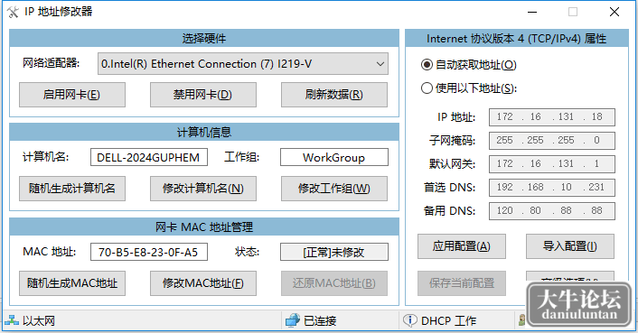Viewport: 638px width, 333px height.
Task: Click the 子网掩码 field 255.255.255.0
Action: (552, 141)
